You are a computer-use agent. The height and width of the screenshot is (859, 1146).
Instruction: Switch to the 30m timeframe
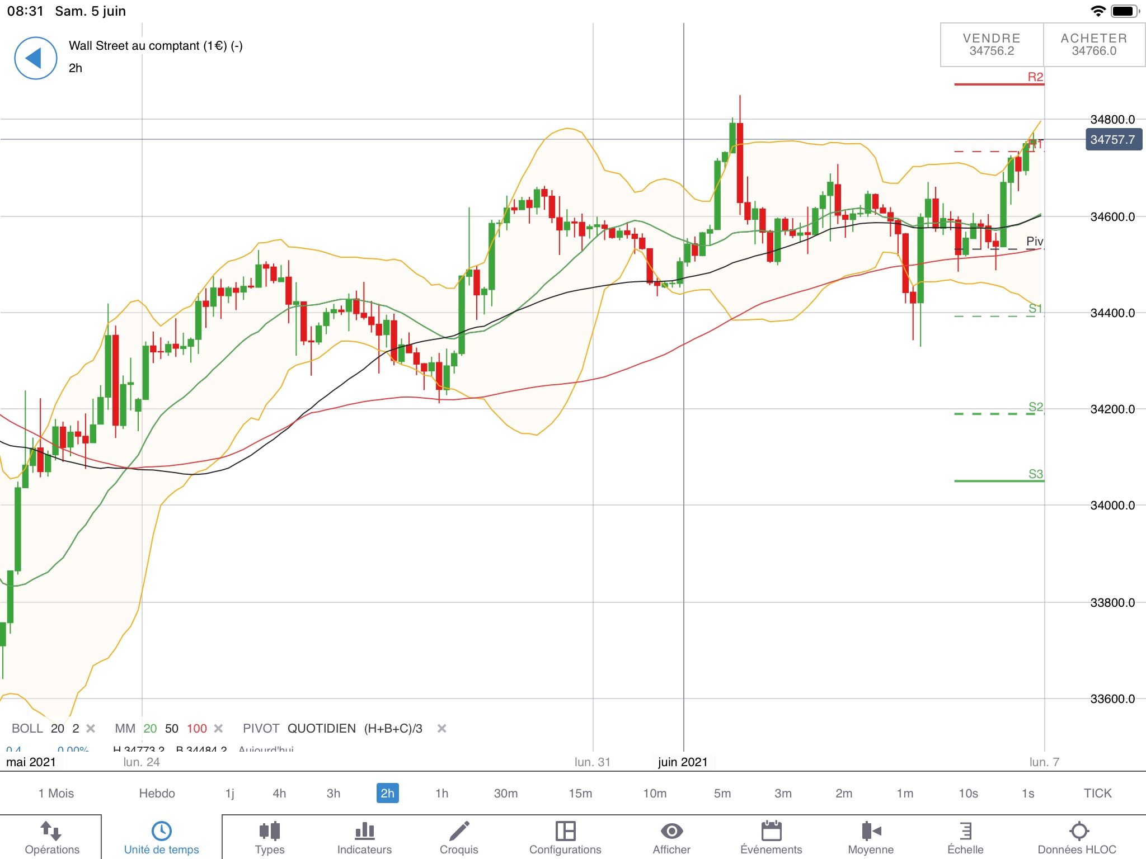click(x=505, y=793)
